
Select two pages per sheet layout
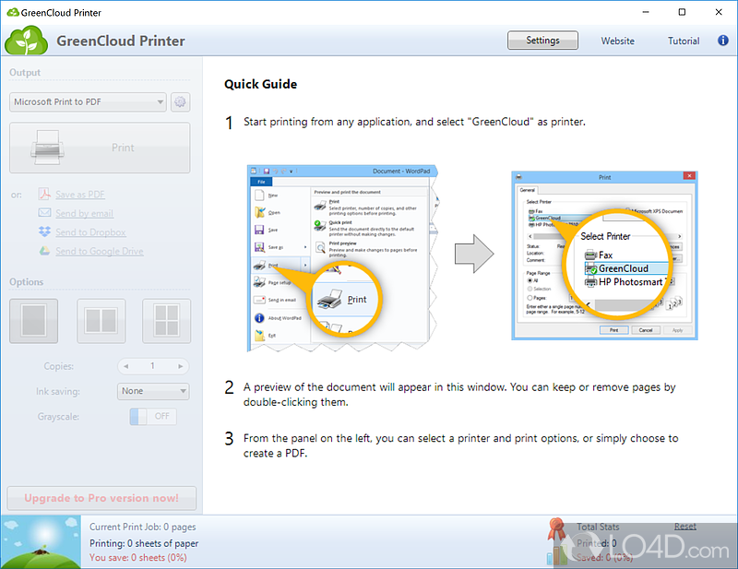101,321
